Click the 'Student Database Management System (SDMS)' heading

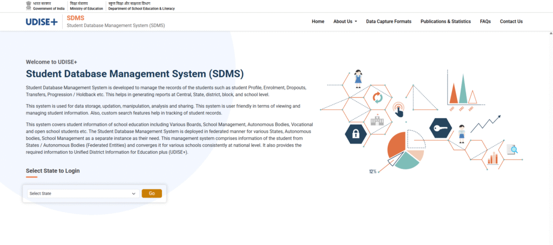click(x=134, y=74)
